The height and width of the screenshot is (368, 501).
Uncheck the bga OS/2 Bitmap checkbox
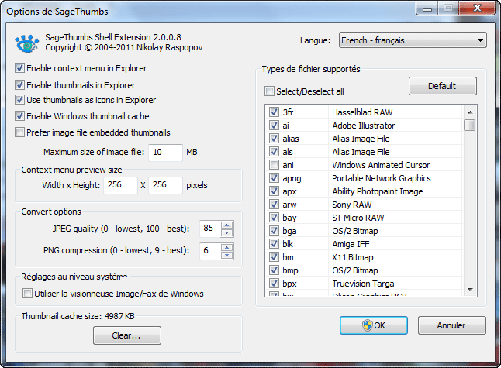point(274,230)
